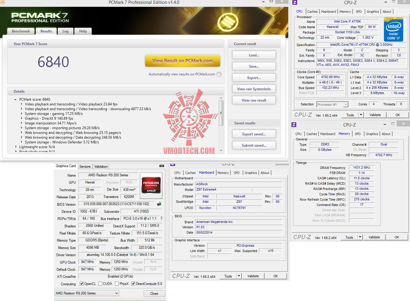Expand System storage gaming 17.25 MB/s item

tap(22, 114)
